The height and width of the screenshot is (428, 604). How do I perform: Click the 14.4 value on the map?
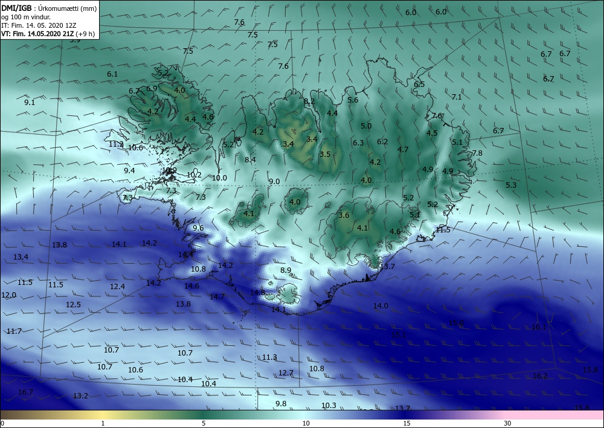click(185, 254)
